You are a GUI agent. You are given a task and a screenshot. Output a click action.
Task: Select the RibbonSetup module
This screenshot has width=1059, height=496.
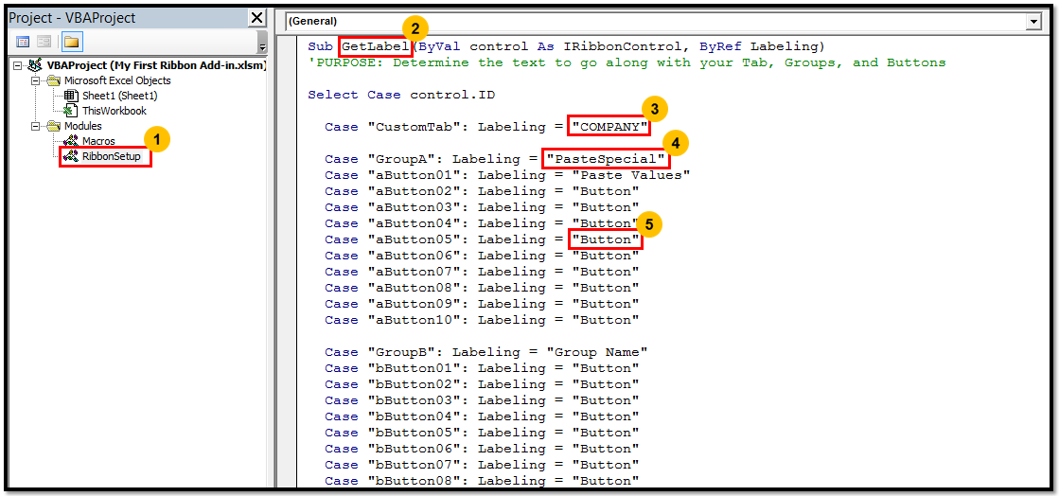click(x=112, y=157)
